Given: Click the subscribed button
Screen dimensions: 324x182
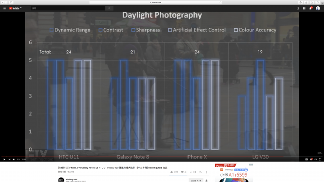Looking at the screenshot, I should click(196, 181).
